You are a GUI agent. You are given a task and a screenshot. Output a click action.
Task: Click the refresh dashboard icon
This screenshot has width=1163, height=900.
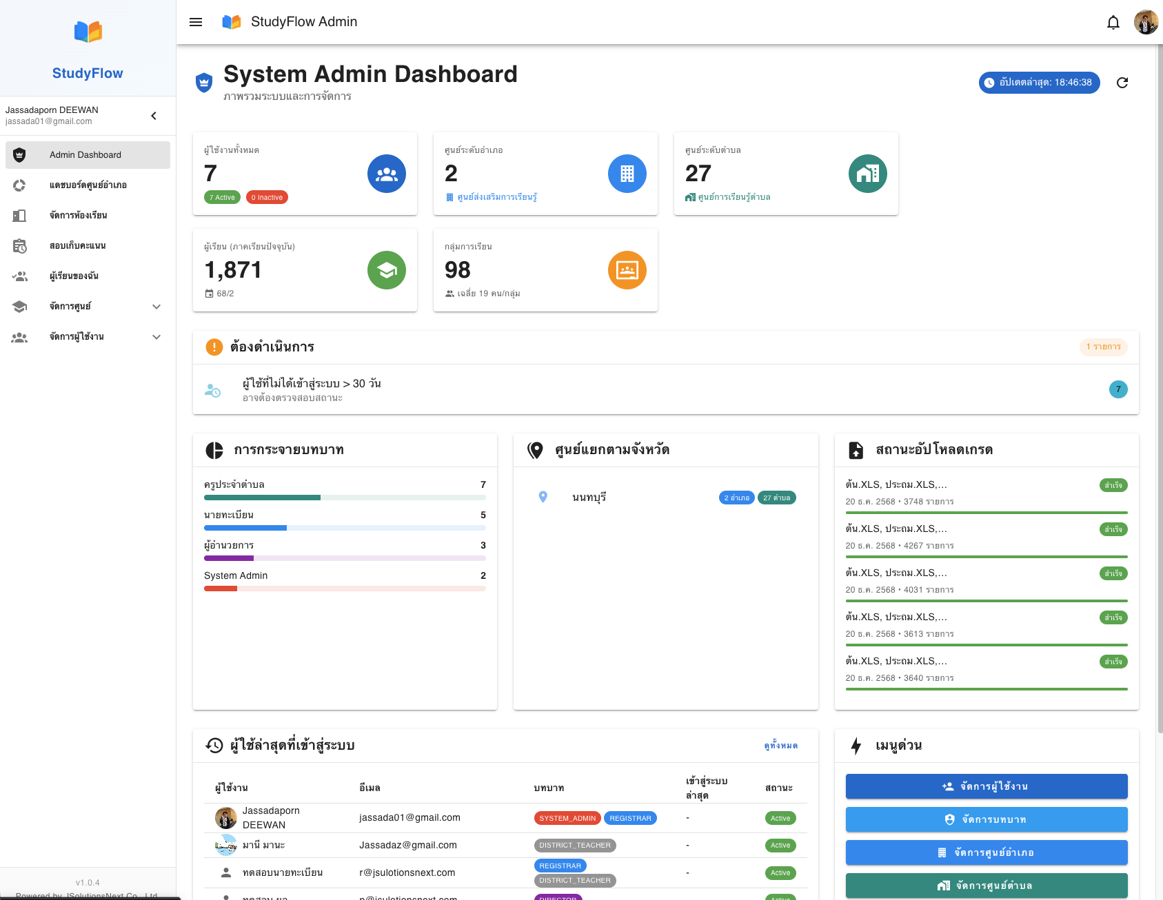tap(1122, 83)
